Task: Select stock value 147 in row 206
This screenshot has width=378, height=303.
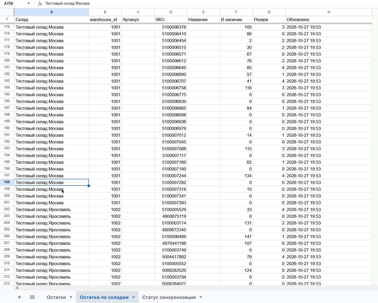Action: (236, 236)
